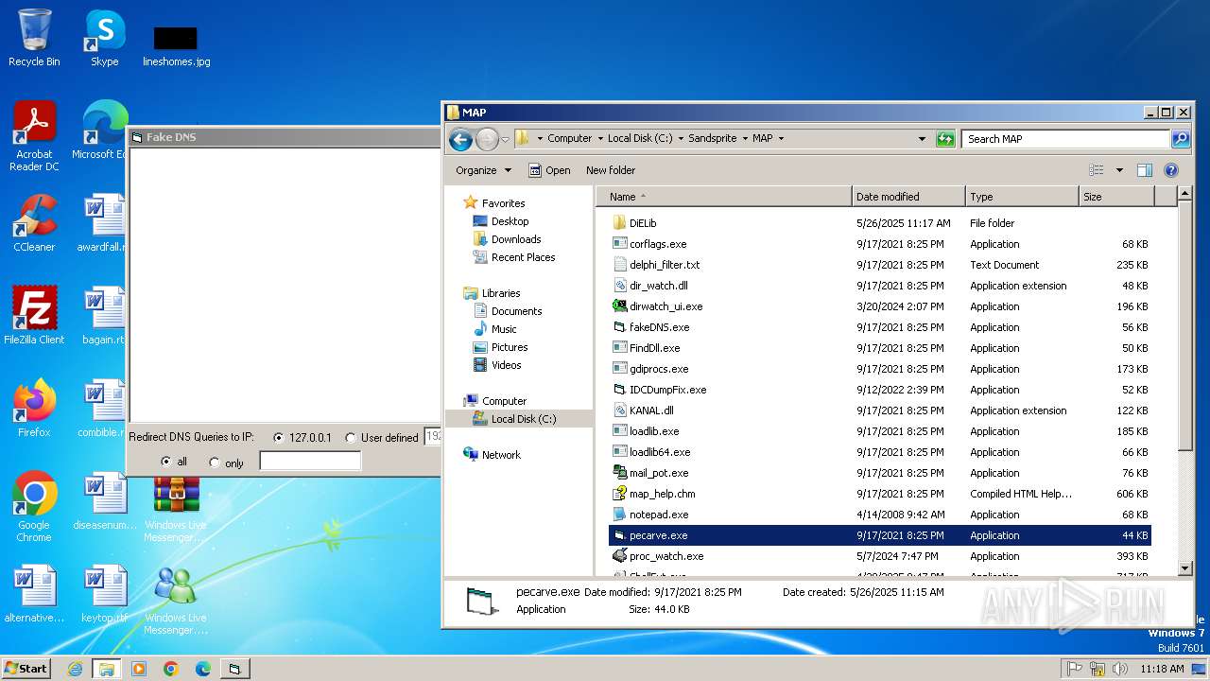
Task: Select Local Disk (C:) in tree
Action: click(x=523, y=419)
